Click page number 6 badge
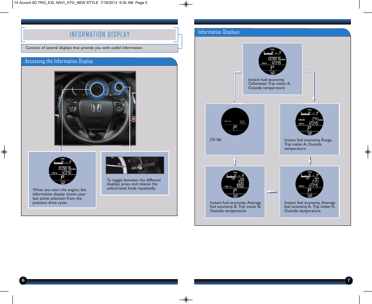This screenshot has height=304, width=372. (23, 281)
